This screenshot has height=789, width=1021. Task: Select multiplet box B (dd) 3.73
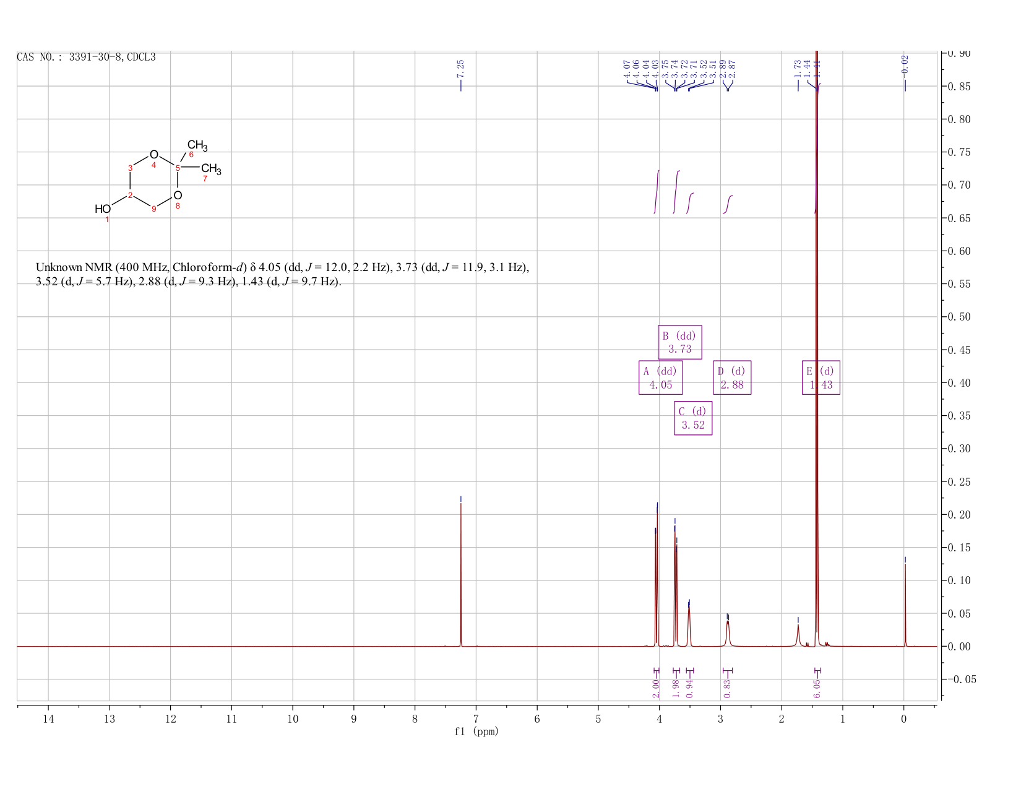point(679,342)
